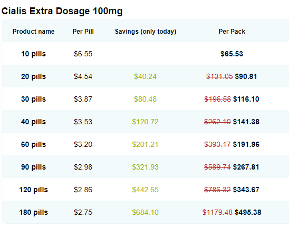Select the 20 pills product name
289x228 pixels.
pos(33,76)
